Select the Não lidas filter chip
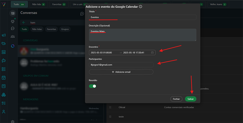 click(37, 29)
